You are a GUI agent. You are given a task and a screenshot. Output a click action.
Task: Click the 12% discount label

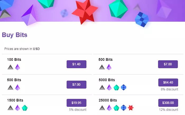click(168, 110)
